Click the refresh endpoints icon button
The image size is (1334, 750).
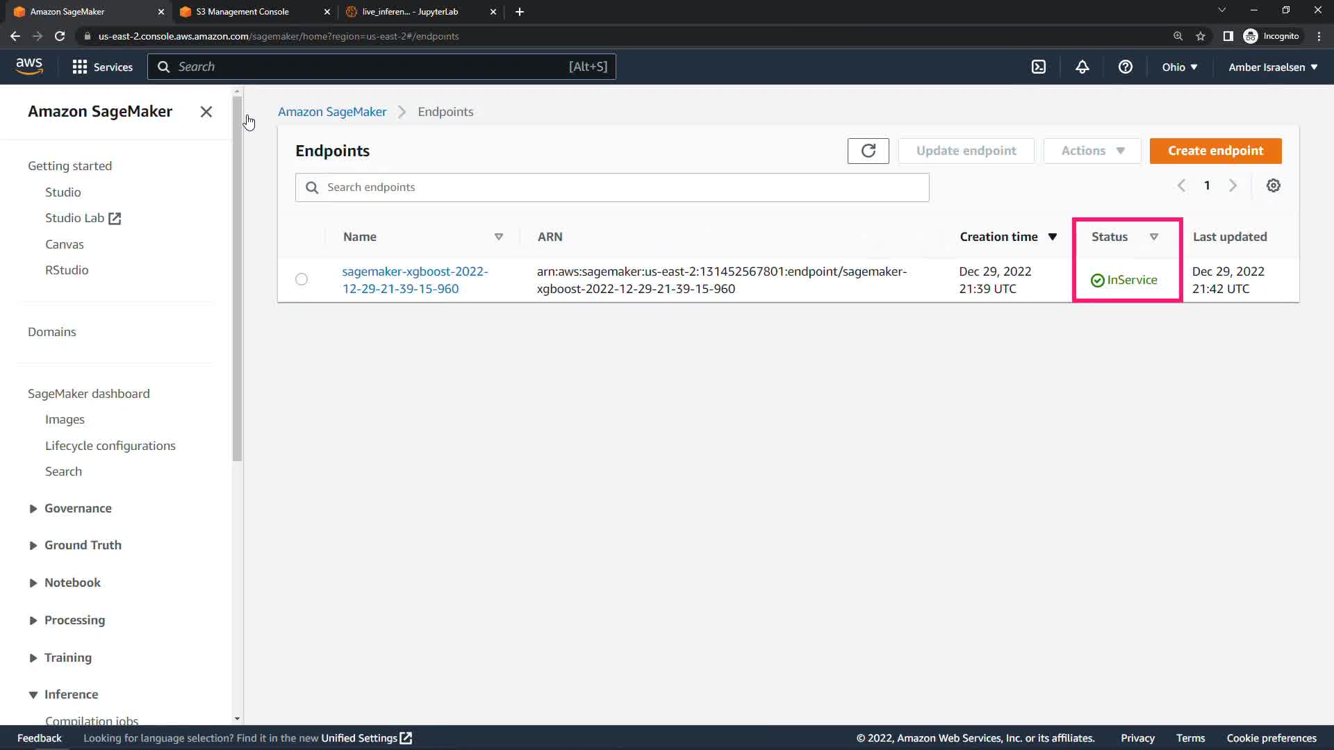868,151
